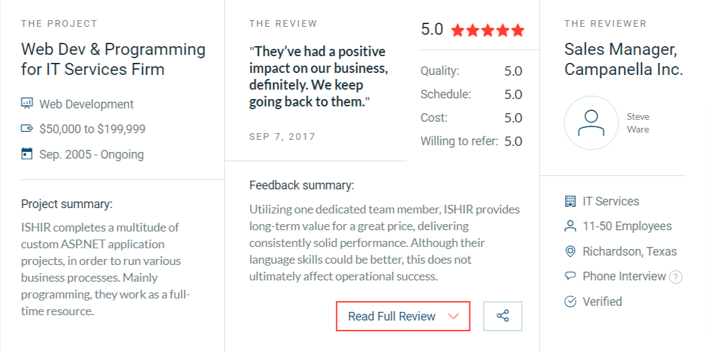Click the Verified checkmark icon
The image size is (707, 352).
(571, 302)
